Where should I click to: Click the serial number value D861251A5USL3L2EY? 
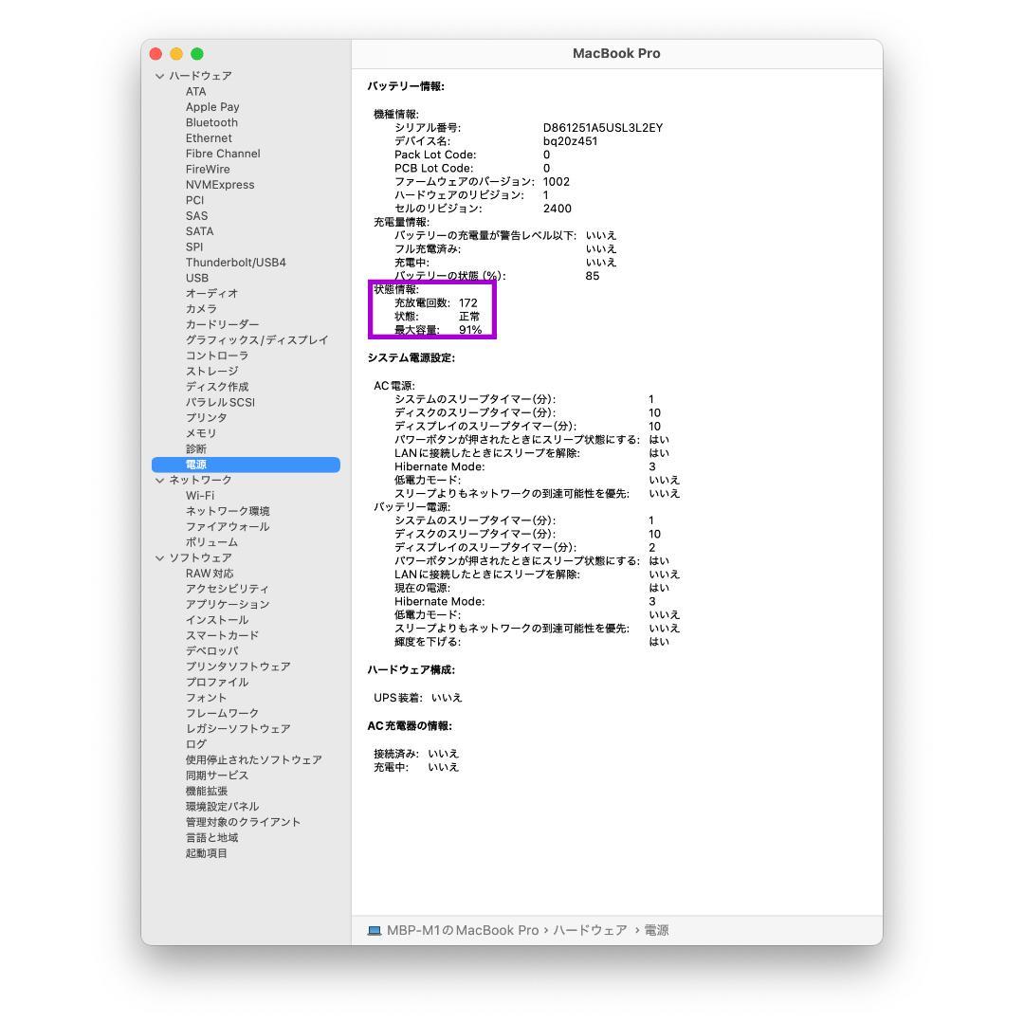pos(602,128)
